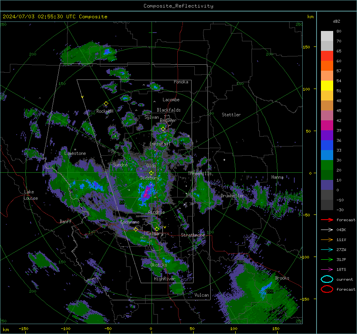Click the Ponoka label
This screenshot has height=334, width=357.
pos(181,82)
